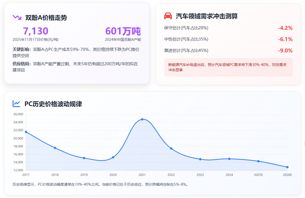305x198 pixels.
Task: Click the -6.1% neutral estimate value
Action: [285, 39]
